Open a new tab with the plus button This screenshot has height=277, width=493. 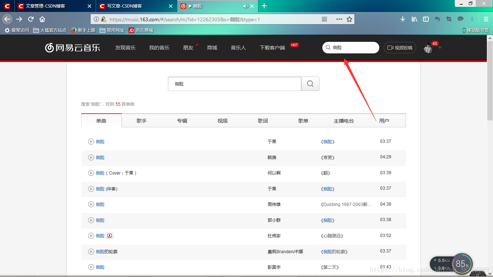[264, 6]
